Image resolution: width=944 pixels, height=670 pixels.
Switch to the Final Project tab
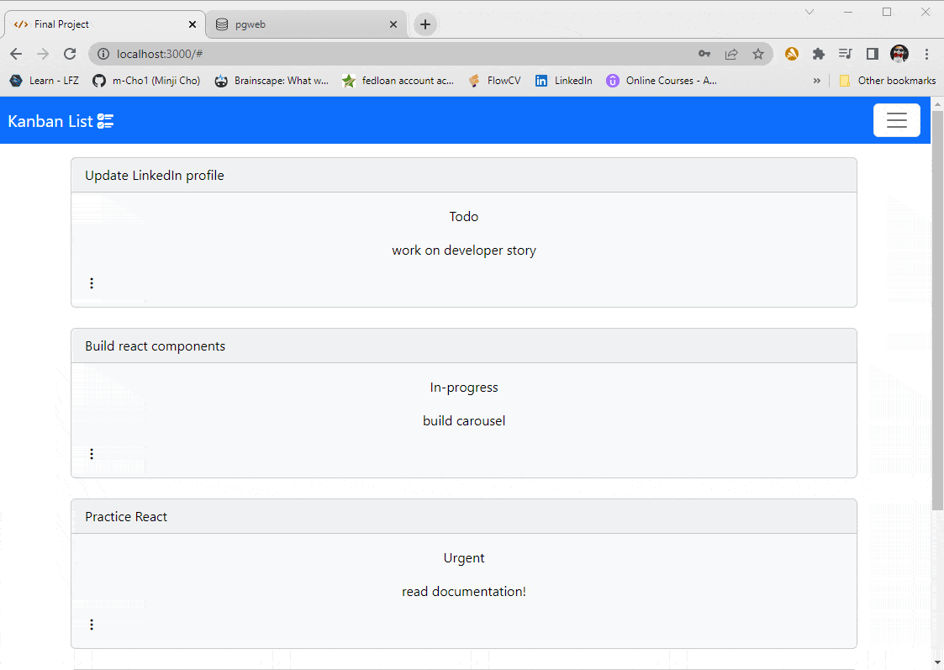tap(105, 24)
